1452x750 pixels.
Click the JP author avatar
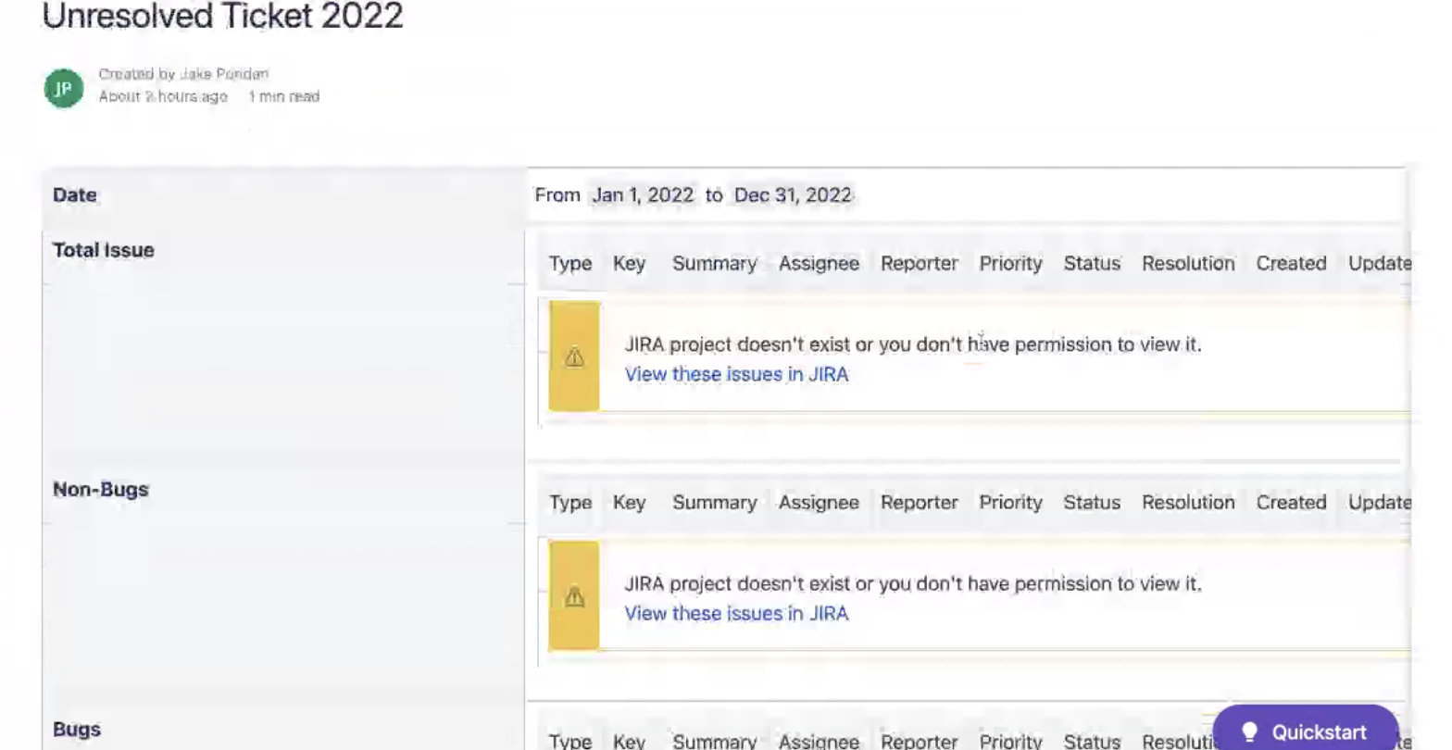pyautogui.click(x=64, y=88)
